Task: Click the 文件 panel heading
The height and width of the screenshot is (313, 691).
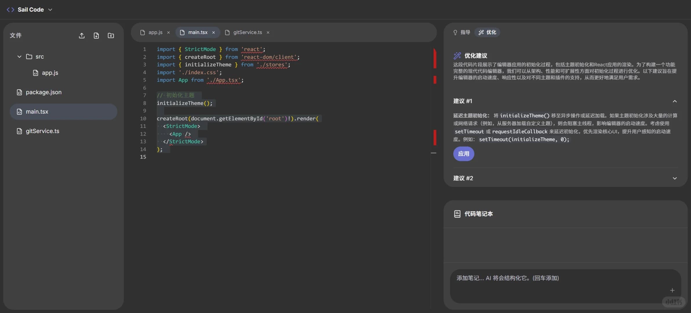Action: [x=16, y=35]
